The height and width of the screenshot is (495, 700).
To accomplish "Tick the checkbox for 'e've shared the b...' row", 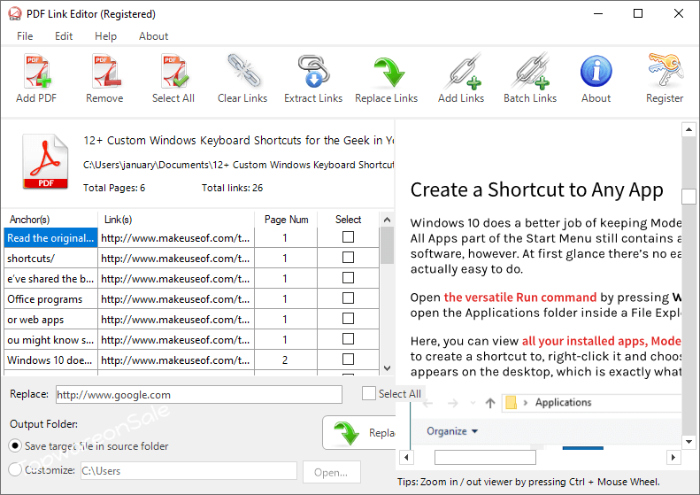I will pyautogui.click(x=348, y=278).
